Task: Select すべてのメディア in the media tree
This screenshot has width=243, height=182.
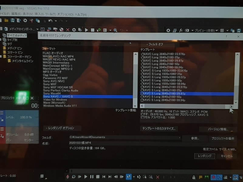Action: tap(17, 35)
